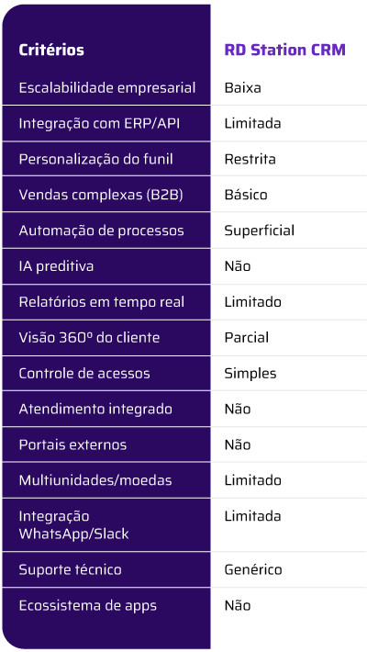Select the Multiunidades/moedas criterion
Viewport: 367px width, 652px height.
click(95, 480)
